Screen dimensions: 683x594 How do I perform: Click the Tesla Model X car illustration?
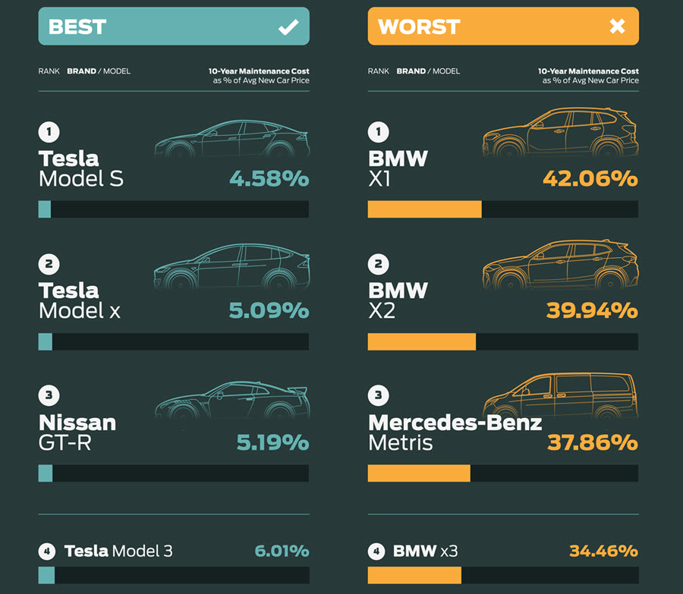pyautogui.click(x=231, y=269)
